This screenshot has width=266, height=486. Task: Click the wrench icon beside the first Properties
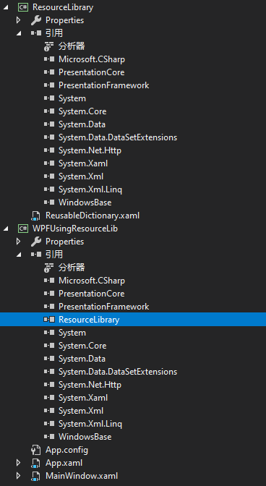(36, 20)
